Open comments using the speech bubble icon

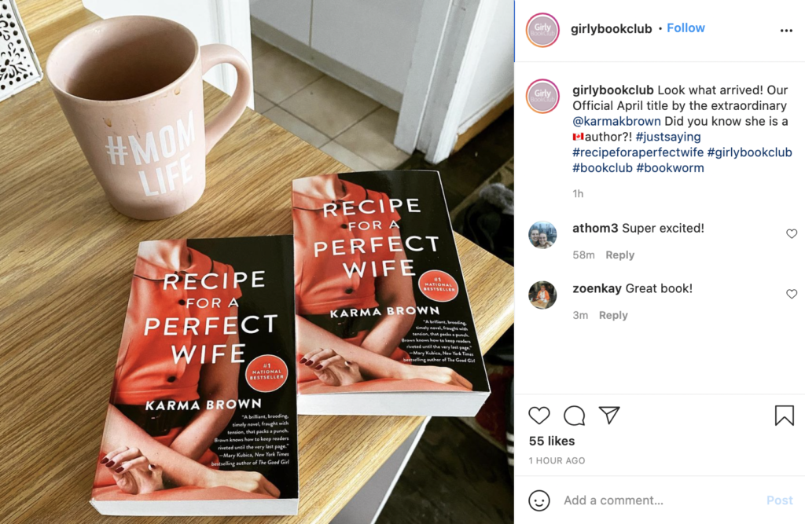pos(573,416)
